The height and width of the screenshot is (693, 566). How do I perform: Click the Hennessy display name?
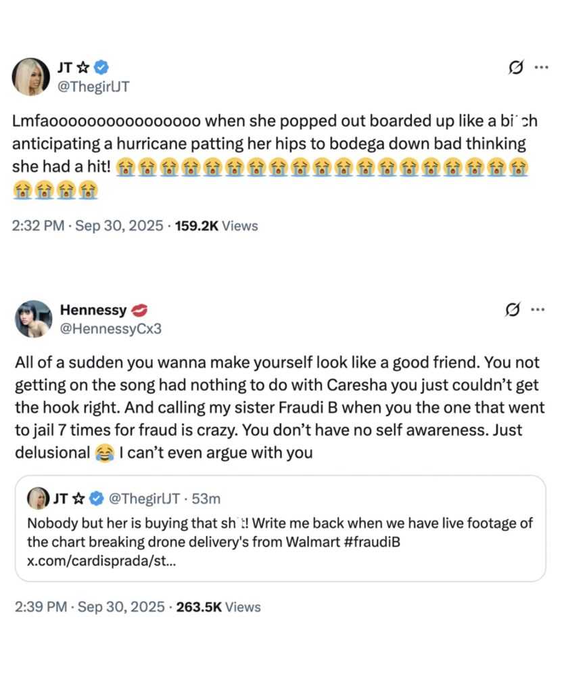point(93,310)
